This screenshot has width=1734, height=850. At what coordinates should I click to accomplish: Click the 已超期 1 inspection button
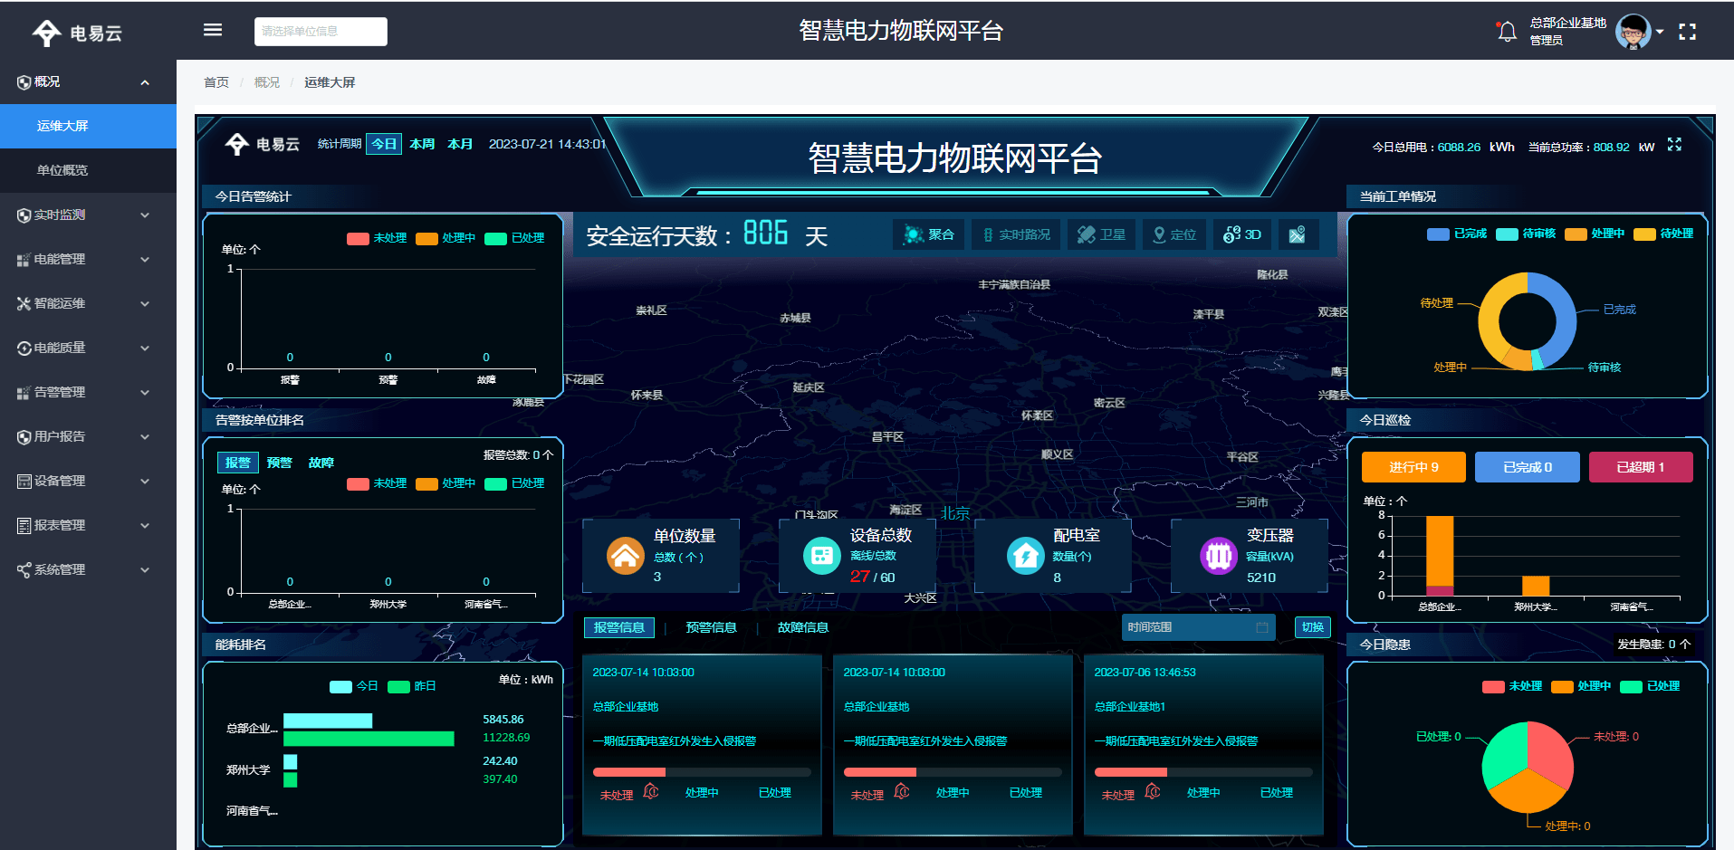[1641, 466]
